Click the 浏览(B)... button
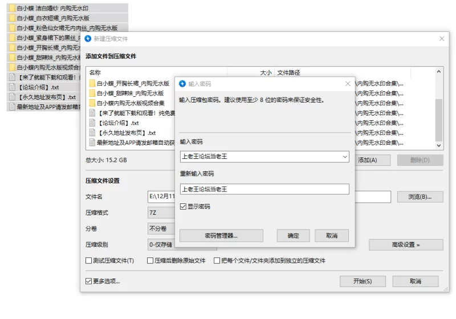Viewport: 456px width, 319px height. point(420,197)
